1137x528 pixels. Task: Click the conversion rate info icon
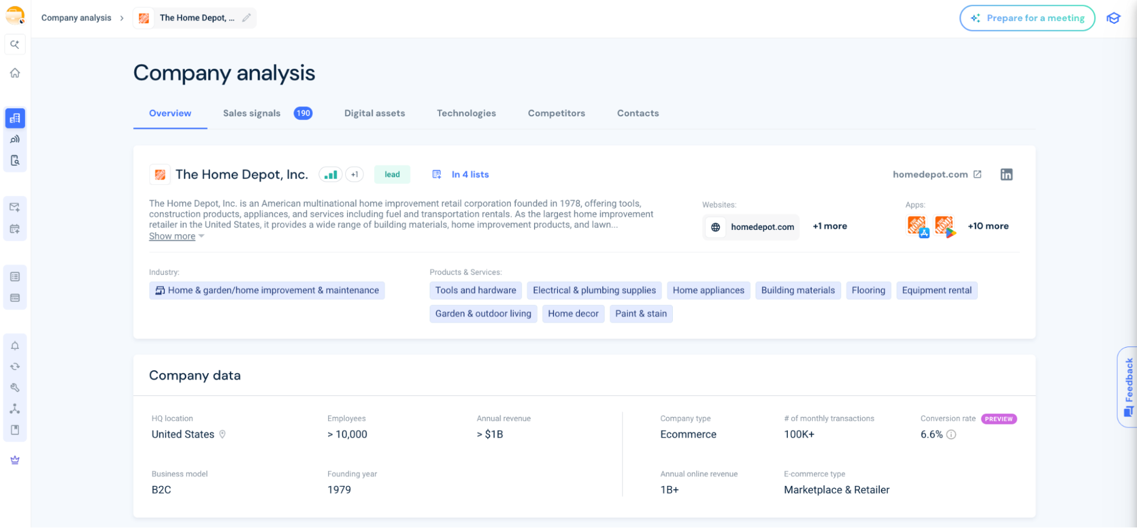pyautogui.click(x=951, y=435)
